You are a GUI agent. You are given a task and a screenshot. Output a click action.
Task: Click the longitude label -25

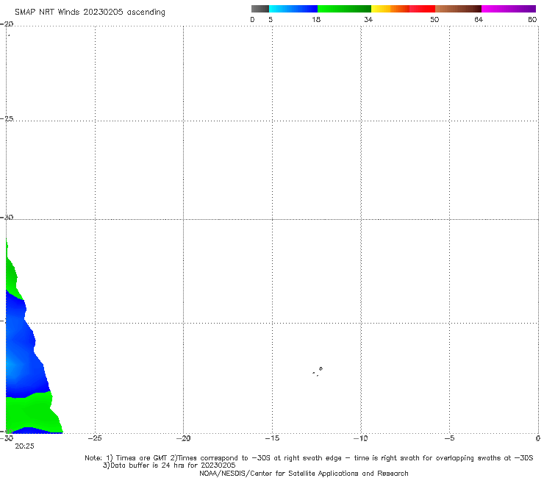point(95,438)
